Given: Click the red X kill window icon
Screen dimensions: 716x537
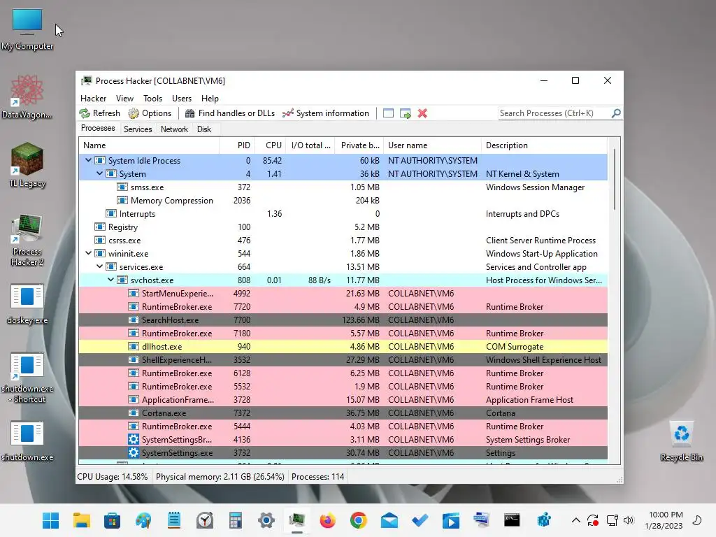Looking at the screenshot, I should pos(422,113).
